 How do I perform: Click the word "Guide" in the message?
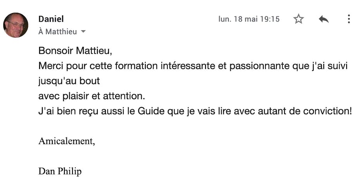tap(151, 111)
